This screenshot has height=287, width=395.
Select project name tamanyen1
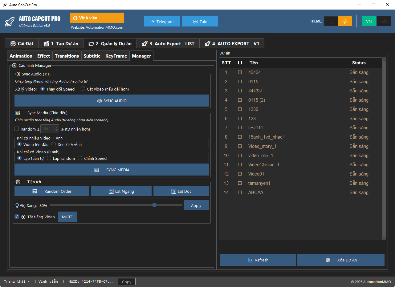259,183
